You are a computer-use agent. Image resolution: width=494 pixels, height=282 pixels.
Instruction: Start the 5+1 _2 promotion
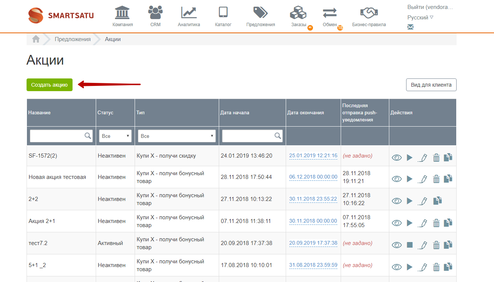click(x=409, y=267)
